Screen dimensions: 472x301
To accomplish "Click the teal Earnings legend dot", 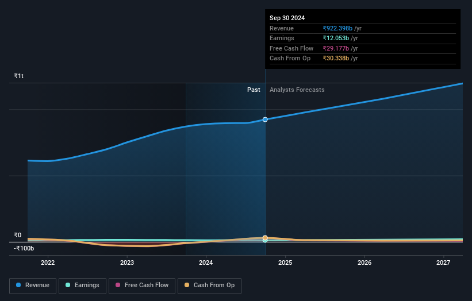I will pyautogui.click(x=68, y=285).
